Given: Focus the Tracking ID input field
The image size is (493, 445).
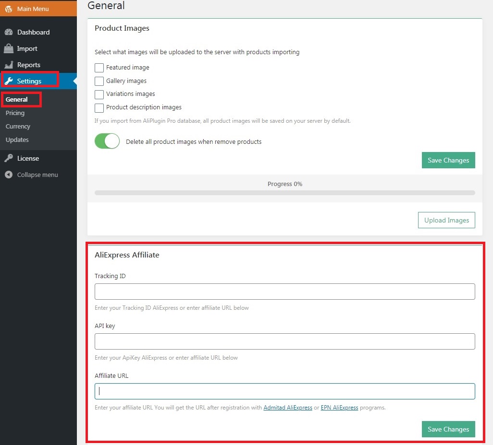Looking at the screenshot, I should (285, 292).
